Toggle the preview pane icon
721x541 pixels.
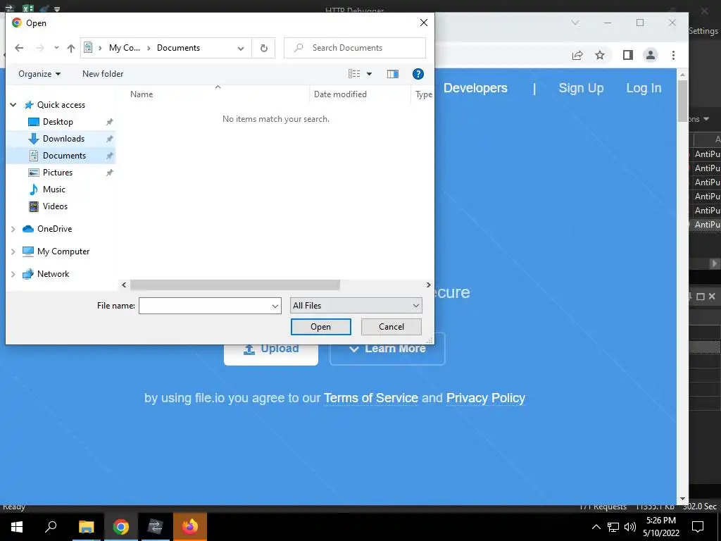point(393,74)
